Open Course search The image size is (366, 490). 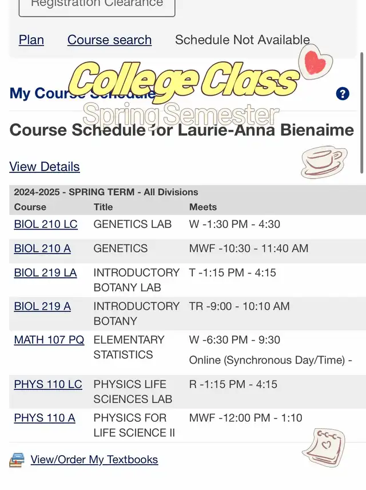pos(110,40)
